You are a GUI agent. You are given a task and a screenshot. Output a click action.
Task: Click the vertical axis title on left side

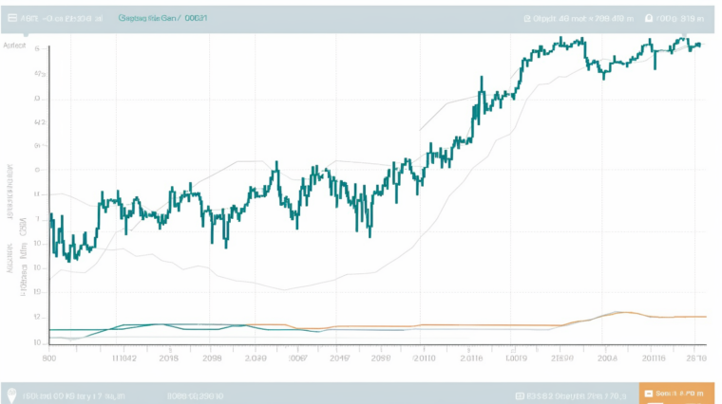(18, 228)
